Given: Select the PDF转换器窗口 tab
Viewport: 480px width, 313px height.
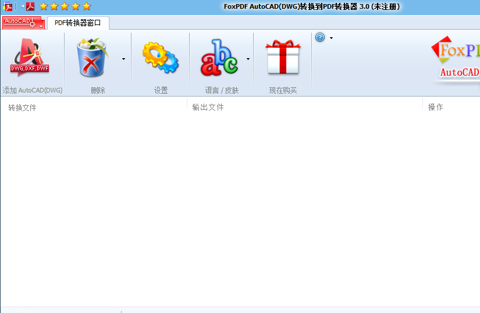Looking at the screenshot, I should pyautogui.click(x=78, y=23).
